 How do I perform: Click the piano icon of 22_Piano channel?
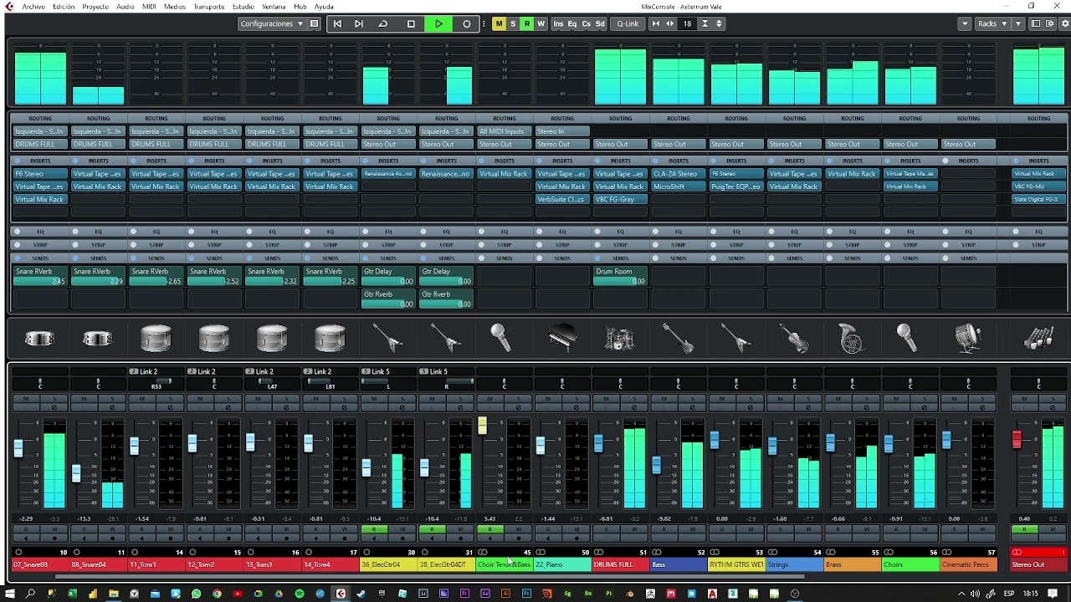pyautogui.click(x=562, y=339)
